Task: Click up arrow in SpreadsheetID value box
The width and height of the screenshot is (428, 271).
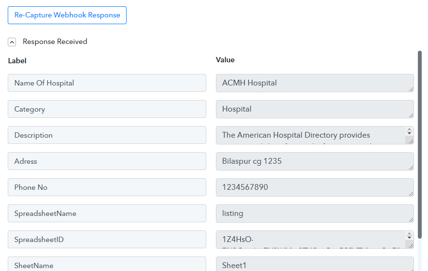Action: pos(409,234)
